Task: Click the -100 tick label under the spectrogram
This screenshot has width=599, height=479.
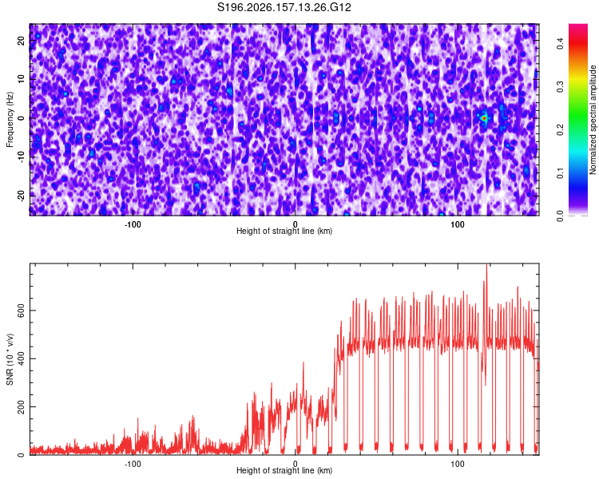Action: (x=133, y=224)
